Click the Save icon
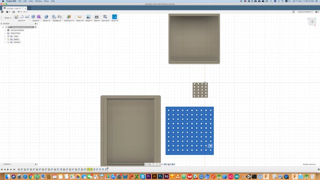The height and width of the screenshot is (180, 320). (13, 12)
